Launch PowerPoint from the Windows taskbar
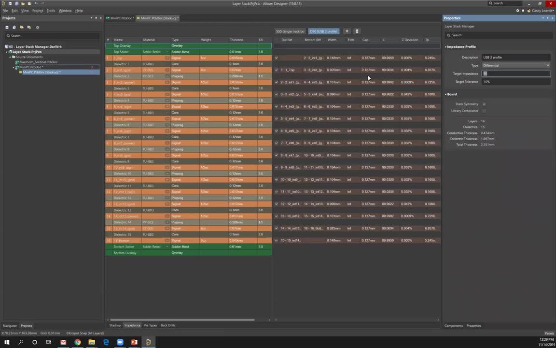556x348 pixels. click(134, 342)
